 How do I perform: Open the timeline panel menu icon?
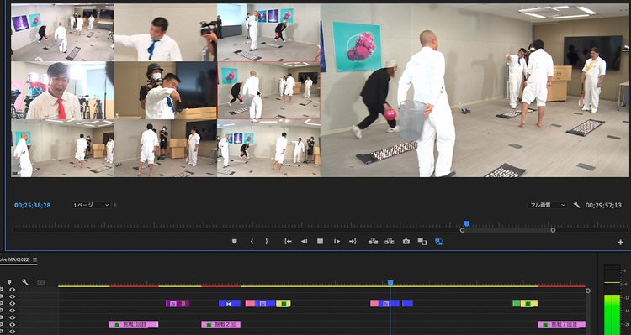click(x=35, y=259)
